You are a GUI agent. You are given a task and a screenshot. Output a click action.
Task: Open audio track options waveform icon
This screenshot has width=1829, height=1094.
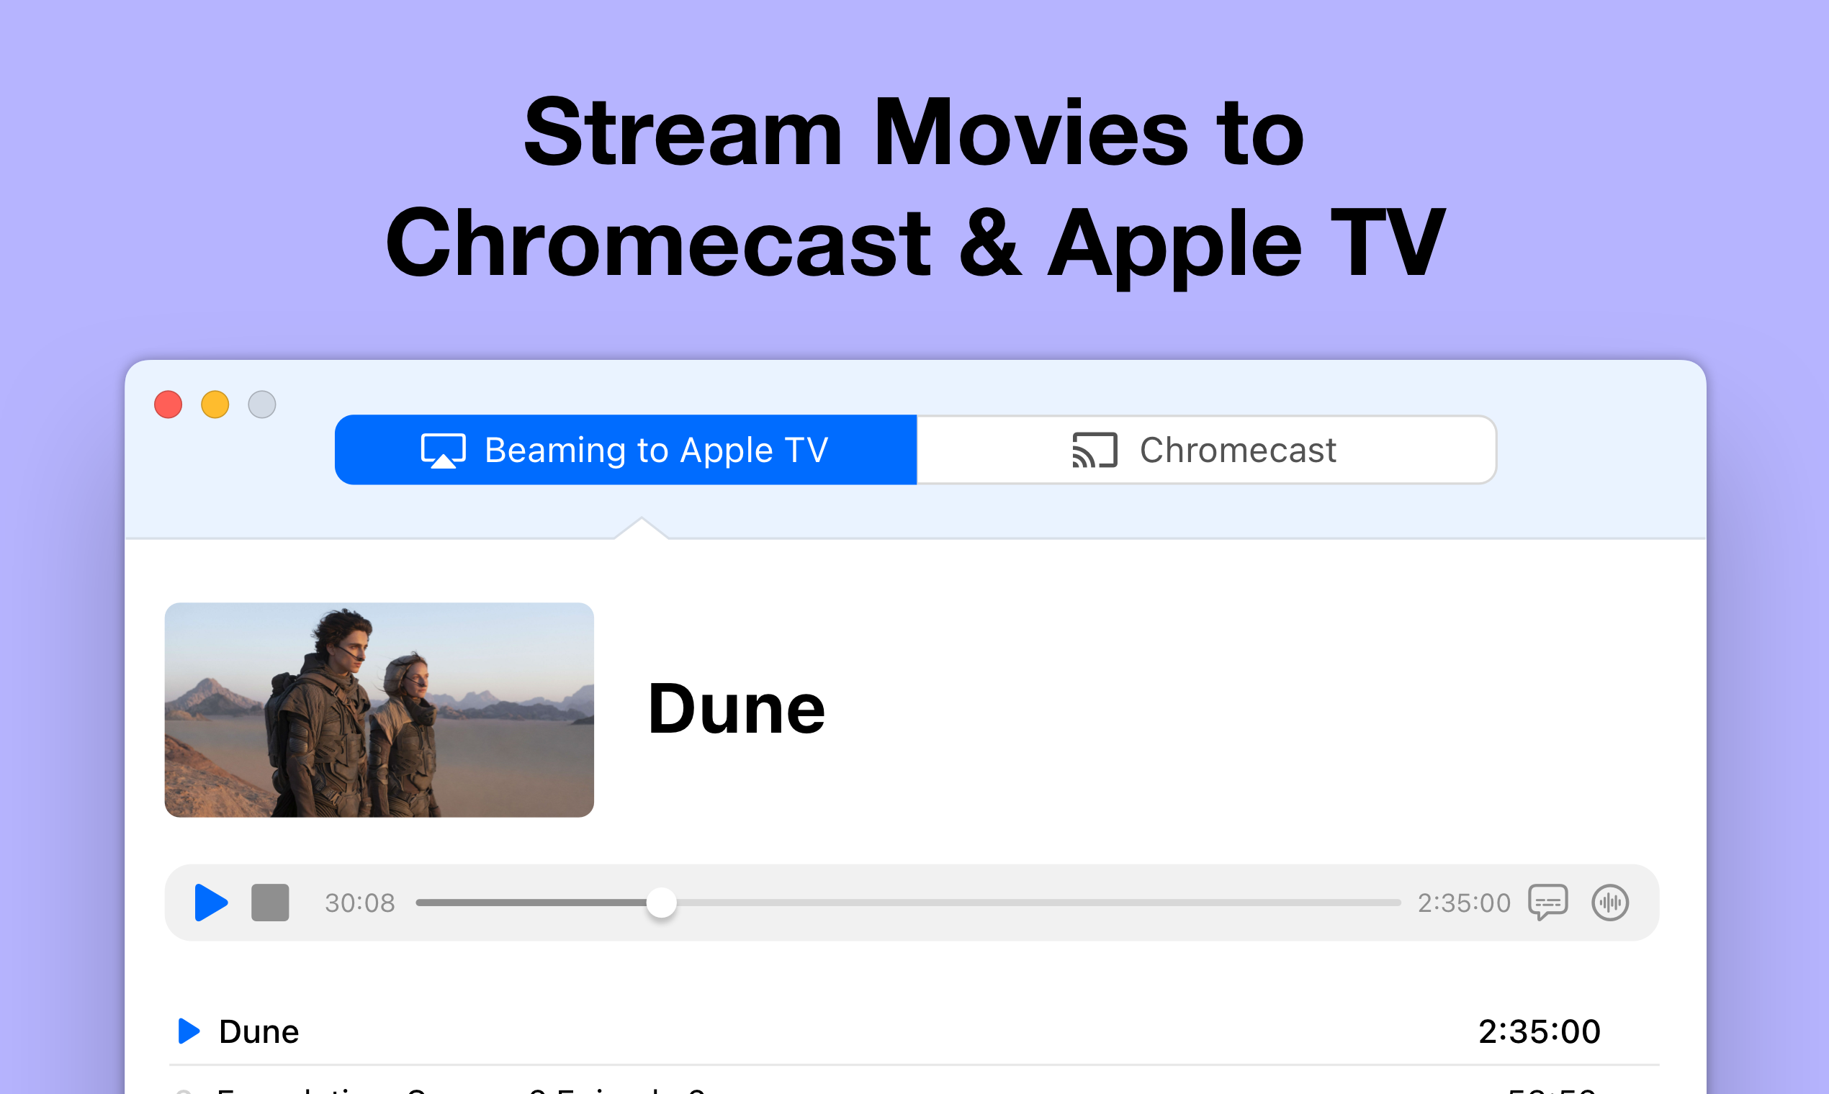[1609, 903]
